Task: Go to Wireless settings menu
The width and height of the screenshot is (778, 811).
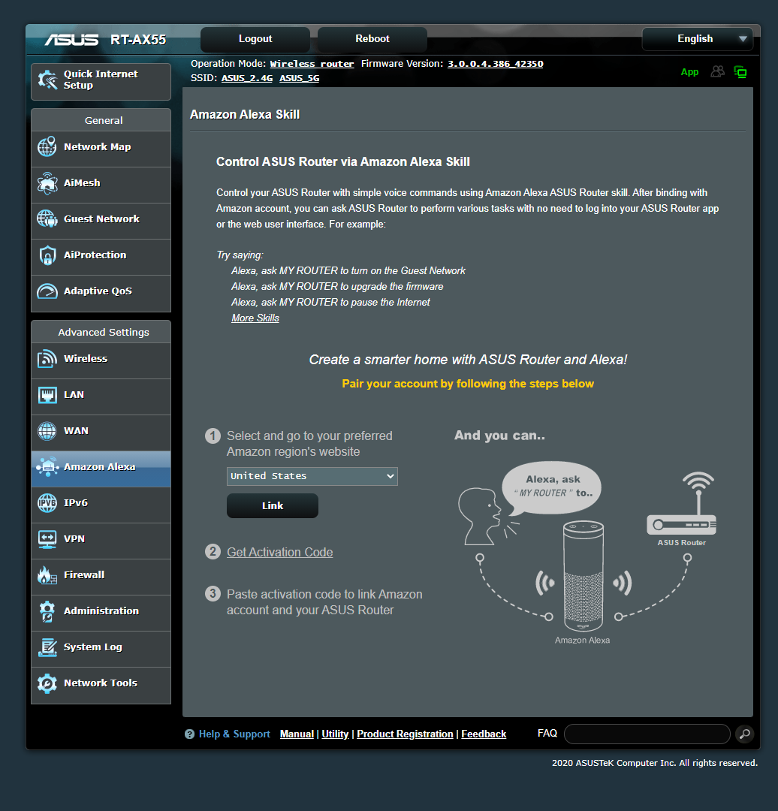Action: tap(101, 360)
